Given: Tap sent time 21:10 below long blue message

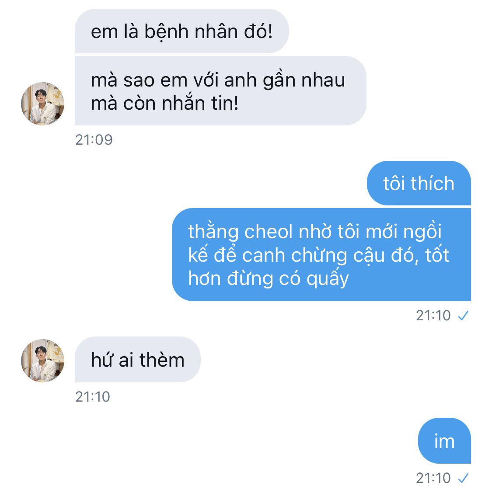Looking at the screenshot, I should pos(433,316).
